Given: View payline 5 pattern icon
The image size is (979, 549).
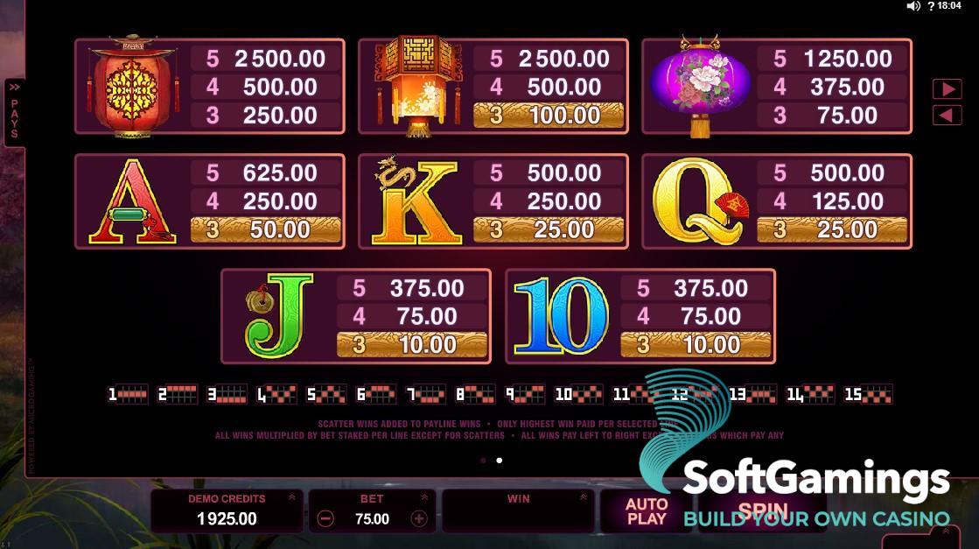Looking at the screenshot, I should 326,394.
